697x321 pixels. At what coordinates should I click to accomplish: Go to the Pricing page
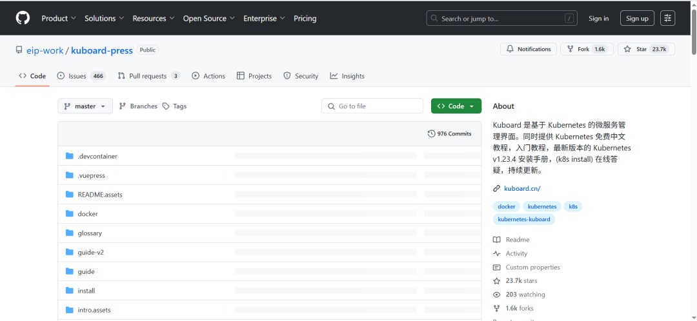pos(305,19)
